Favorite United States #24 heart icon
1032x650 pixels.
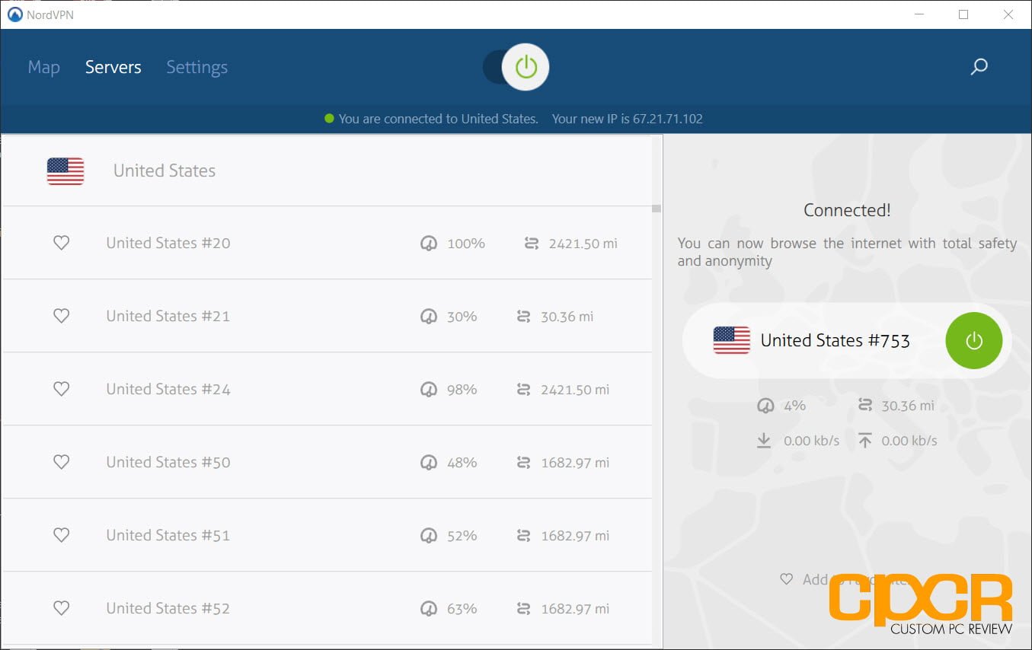tap(61, 389)
